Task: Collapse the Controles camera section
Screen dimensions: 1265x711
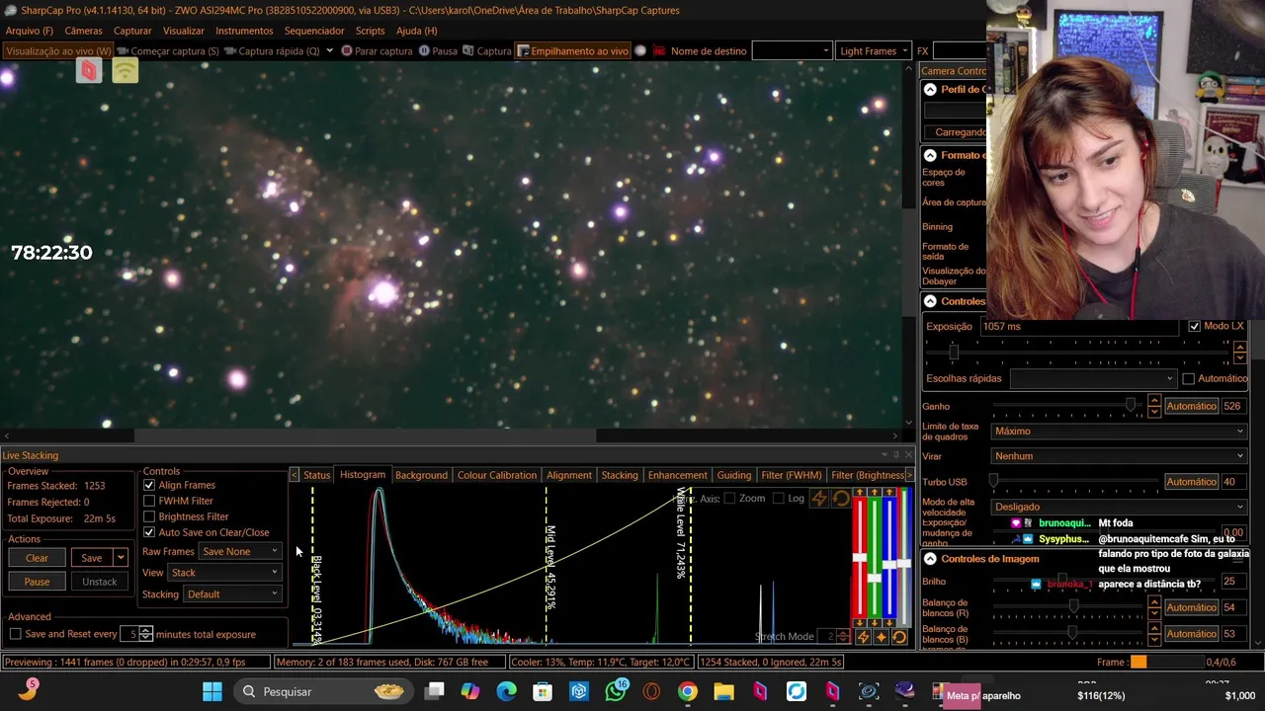Action: tap(930, 301)
